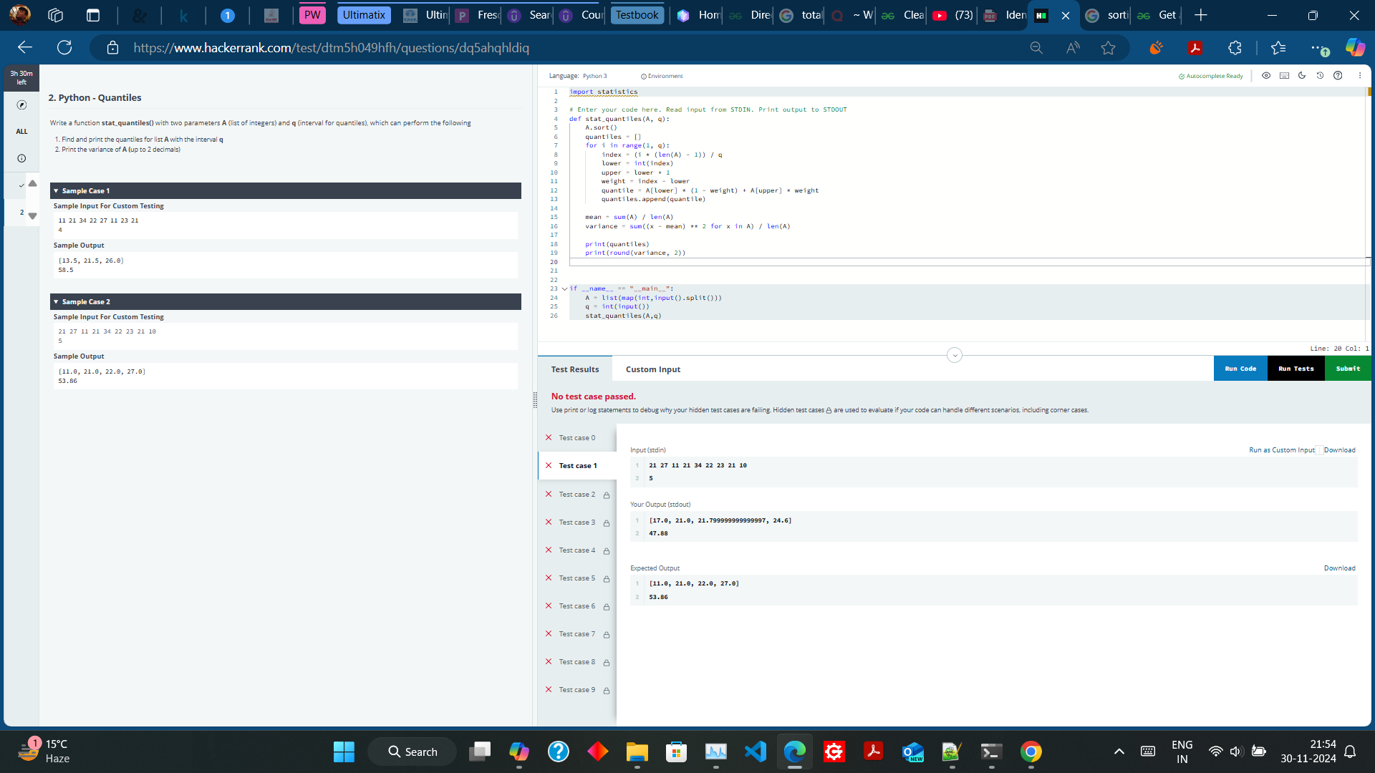This screenshot has height=773, width=1375.
Task: Toggle the dark mode icon
Action: [x=1302, y=75]
